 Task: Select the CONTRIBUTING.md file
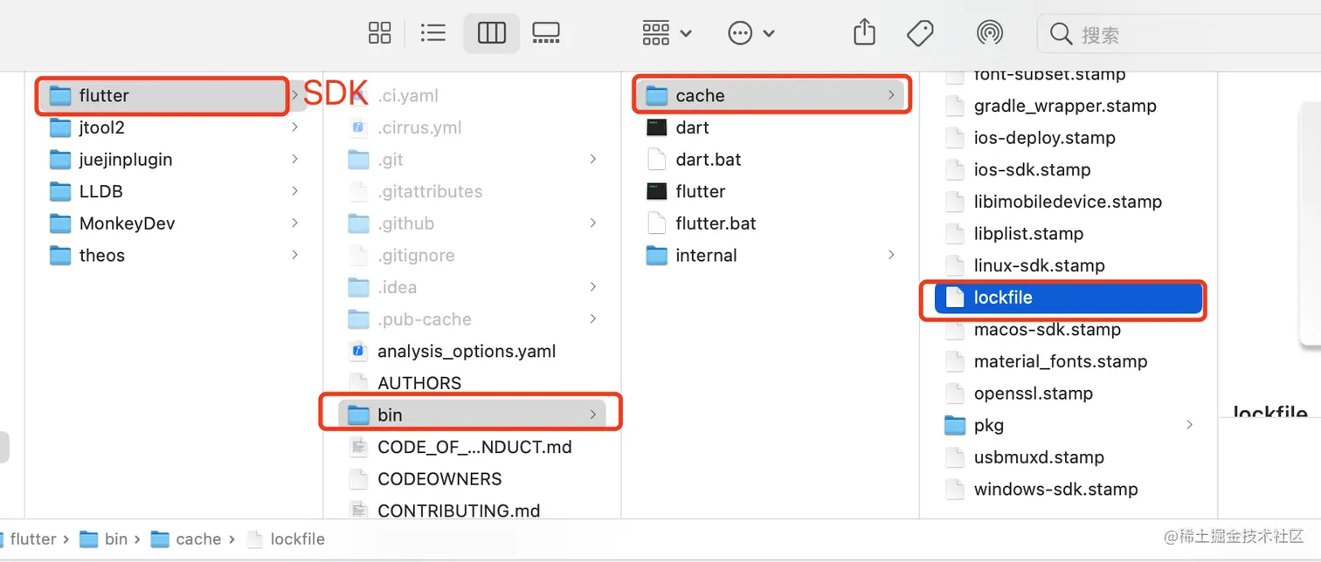pos(472,511)
